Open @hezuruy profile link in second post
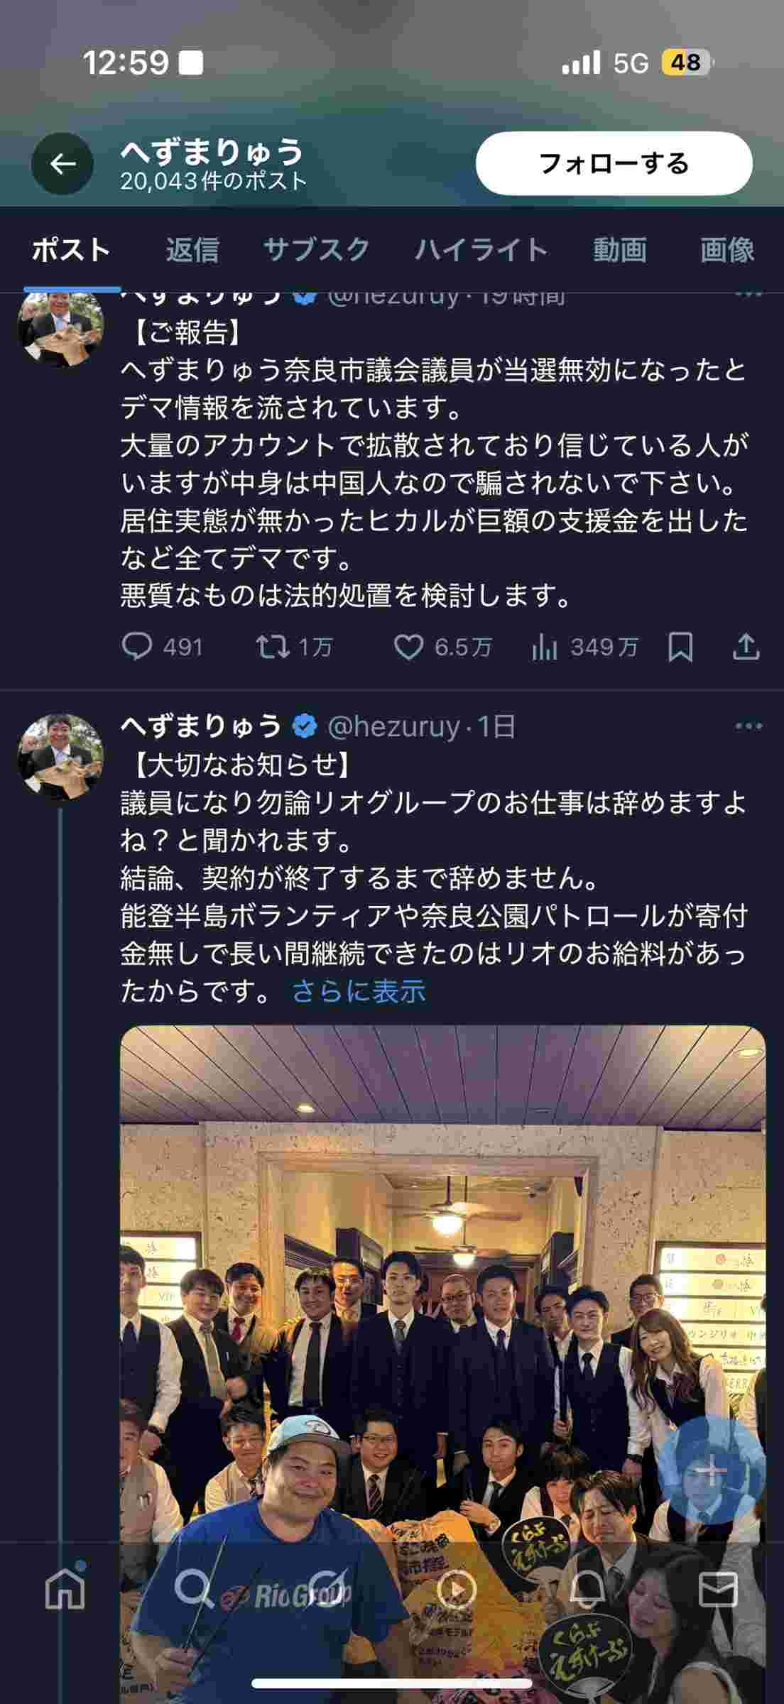 393,726
